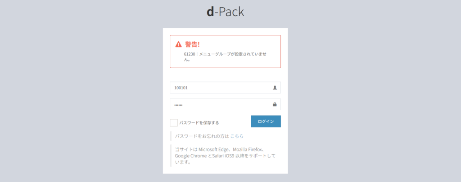Click the パスワードをお忘れの方は text

click(x=202, y=136)
